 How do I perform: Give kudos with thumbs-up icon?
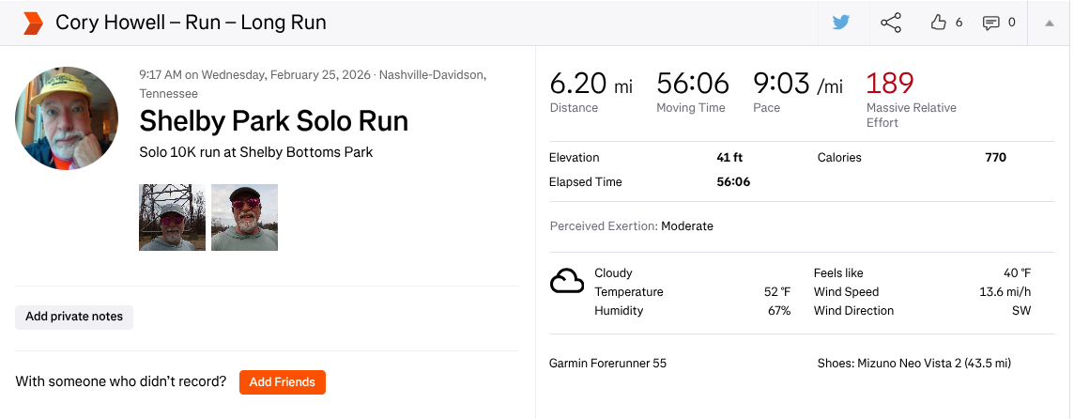click(938, 23)
